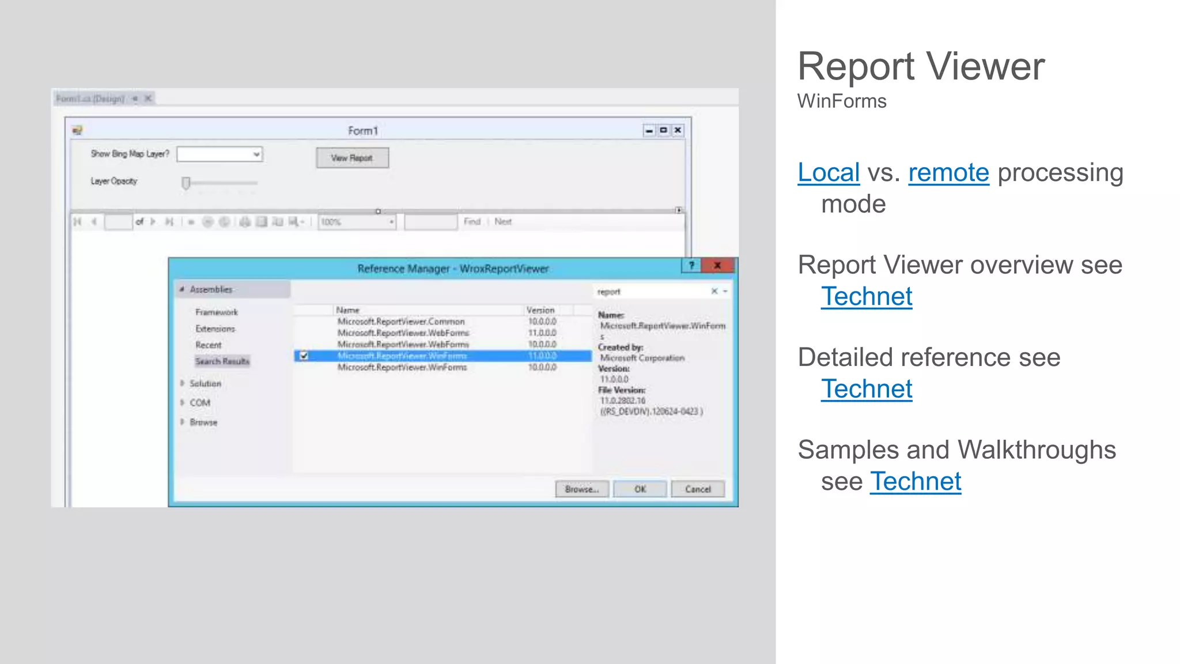The width and height of the screenshot is (1180, 664).
Task: Click the View Report button
Action: [x=353, y=158]
